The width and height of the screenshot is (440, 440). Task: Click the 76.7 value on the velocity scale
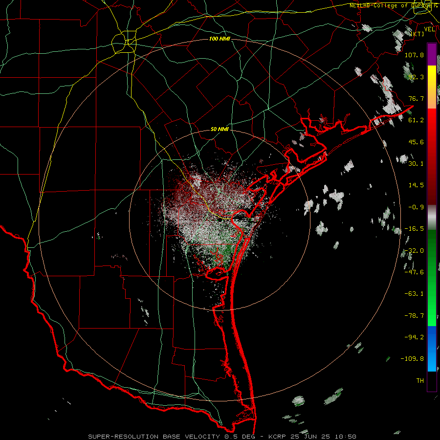point(416,98)
